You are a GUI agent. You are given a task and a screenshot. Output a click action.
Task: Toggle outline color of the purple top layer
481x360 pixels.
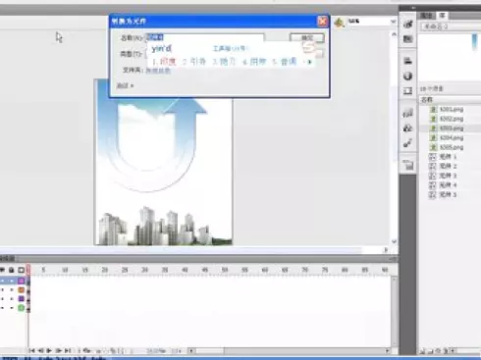[22, 281]
